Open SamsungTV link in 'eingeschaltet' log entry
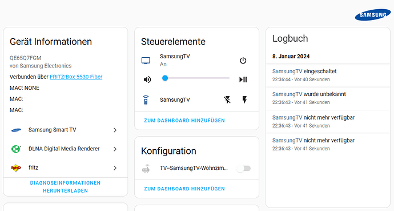Viewport: 394px width, 211px height. (287, 71)
